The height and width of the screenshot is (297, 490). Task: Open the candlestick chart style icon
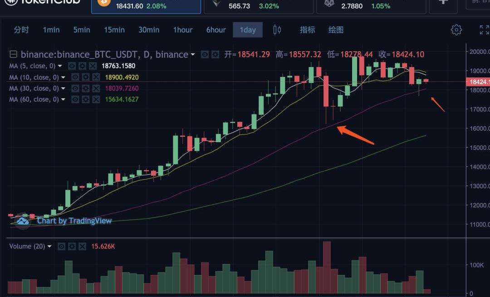(x=277, y=30)
